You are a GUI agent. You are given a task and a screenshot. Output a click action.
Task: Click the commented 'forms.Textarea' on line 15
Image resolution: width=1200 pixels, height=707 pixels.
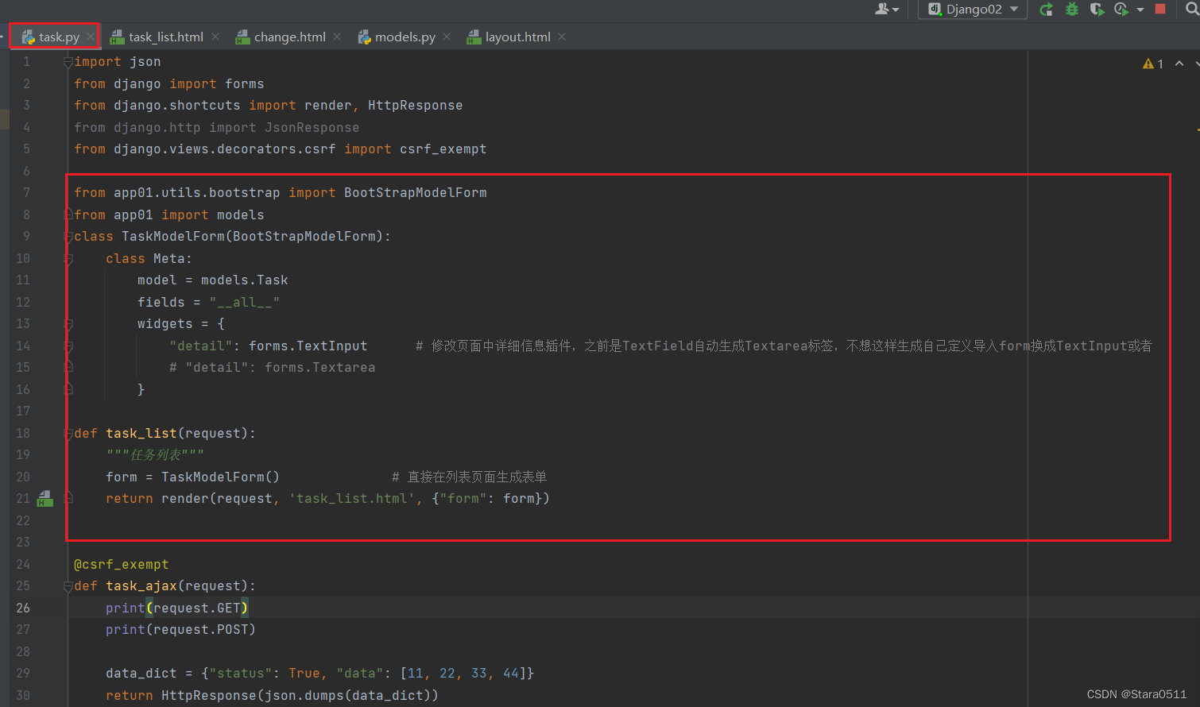pyautogui.click(x=320, y=368)
